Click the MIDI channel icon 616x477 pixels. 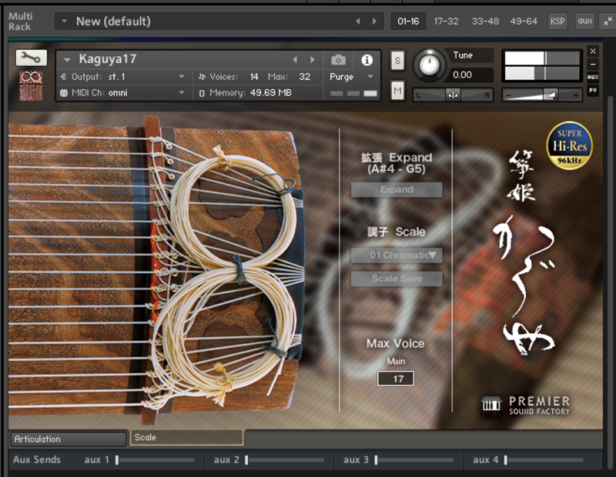click(x=64, y=93)
